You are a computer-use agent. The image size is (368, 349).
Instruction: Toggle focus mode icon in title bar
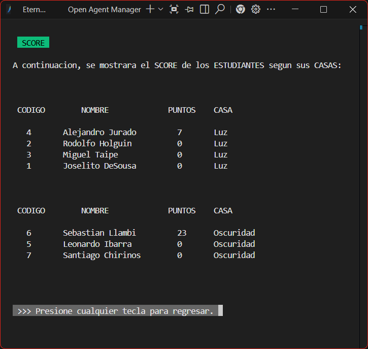click(174, 9)
